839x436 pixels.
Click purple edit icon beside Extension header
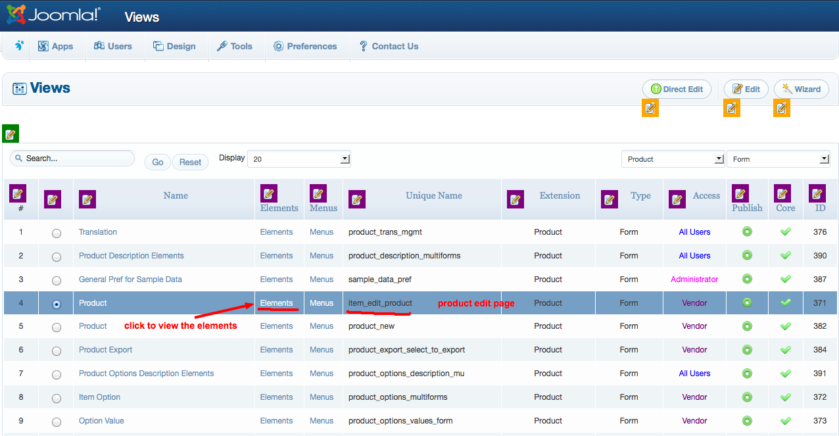tap(515, 199)
